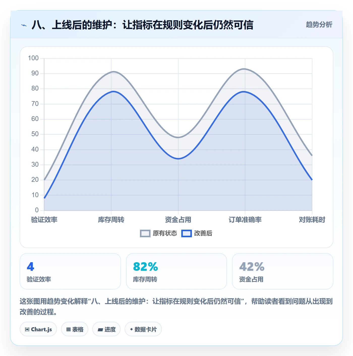Toggle the 原有状态 legend swatch

click(x=145, y=233)
